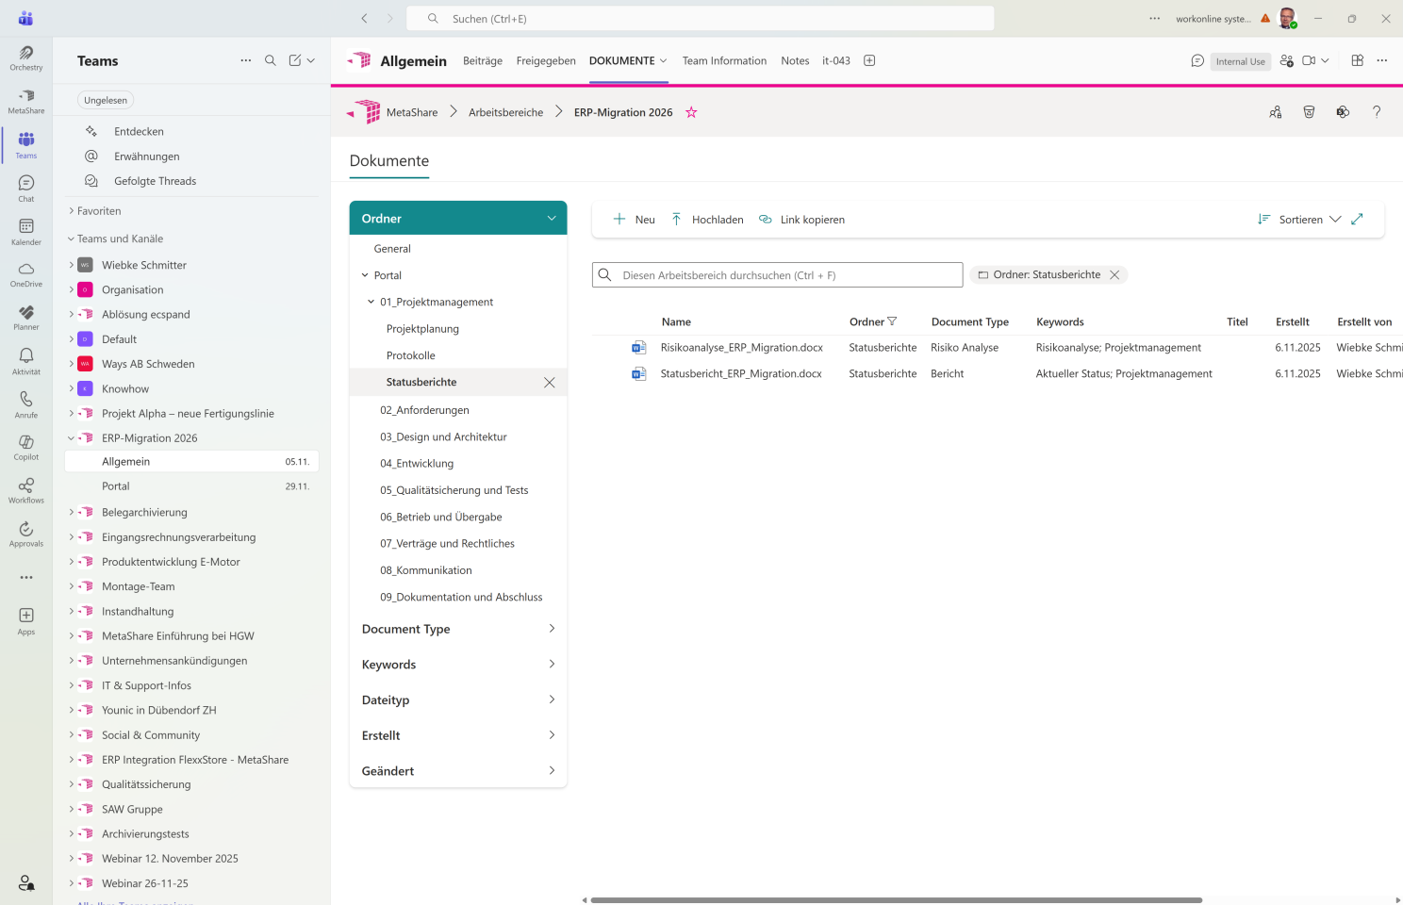The width and height of the screenshot is (1403, 905).
Task: Open the Planner app icon
Action: tap(26, 317)
